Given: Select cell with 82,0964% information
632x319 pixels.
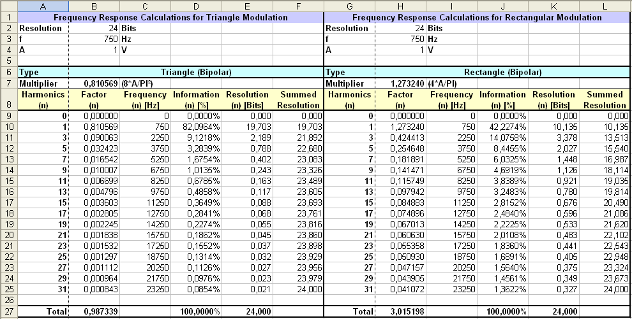Looking at the screenshot, I should coord(196,127).
